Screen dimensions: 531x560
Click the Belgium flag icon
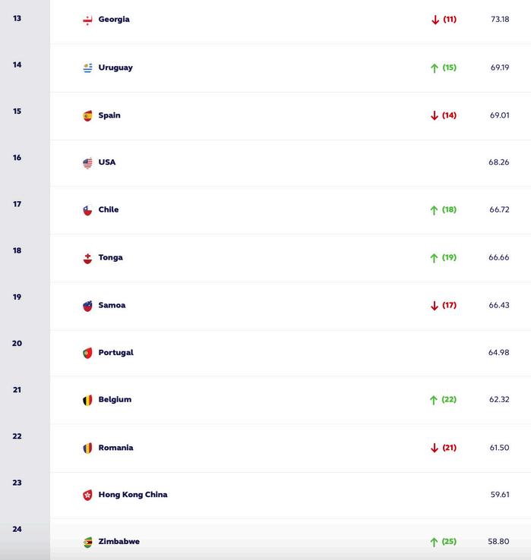click(x=87, y=400)
